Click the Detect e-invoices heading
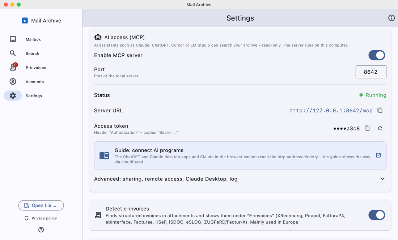Viewport: 398px width, 240px height. pyautogui.click(x=127, y=209)
